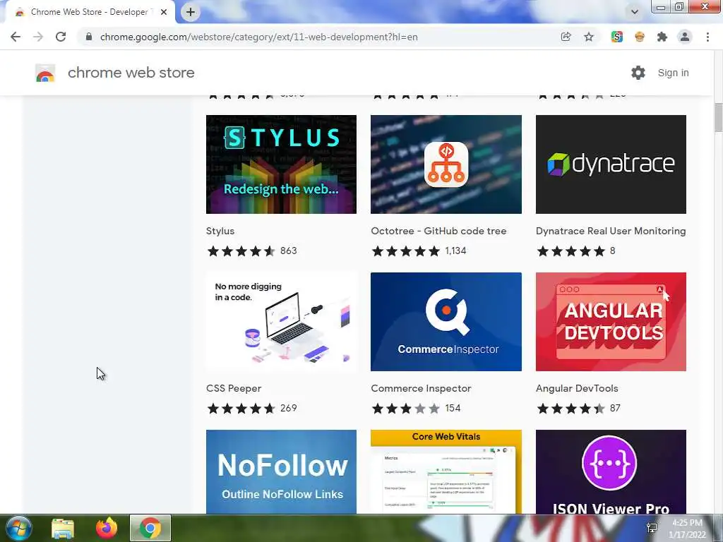Image resolution: width=723 pixels, height=542 pixels.
Task: Click the page vertical scrollbar thumb
Action: pyautogui.click(x=718, y=118)
